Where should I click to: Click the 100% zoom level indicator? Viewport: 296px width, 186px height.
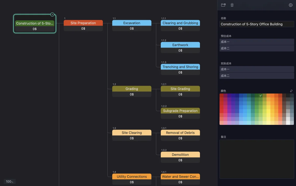[x=10, y=182]
